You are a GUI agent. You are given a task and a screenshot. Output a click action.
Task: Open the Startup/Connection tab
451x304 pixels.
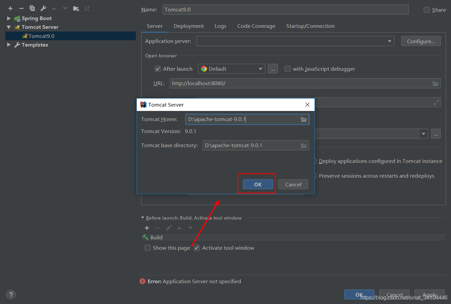(x=310, y=26)
